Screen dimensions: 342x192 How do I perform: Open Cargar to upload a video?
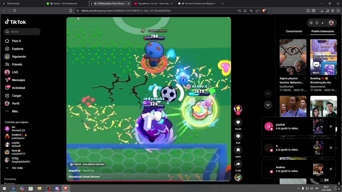[13, 96]
